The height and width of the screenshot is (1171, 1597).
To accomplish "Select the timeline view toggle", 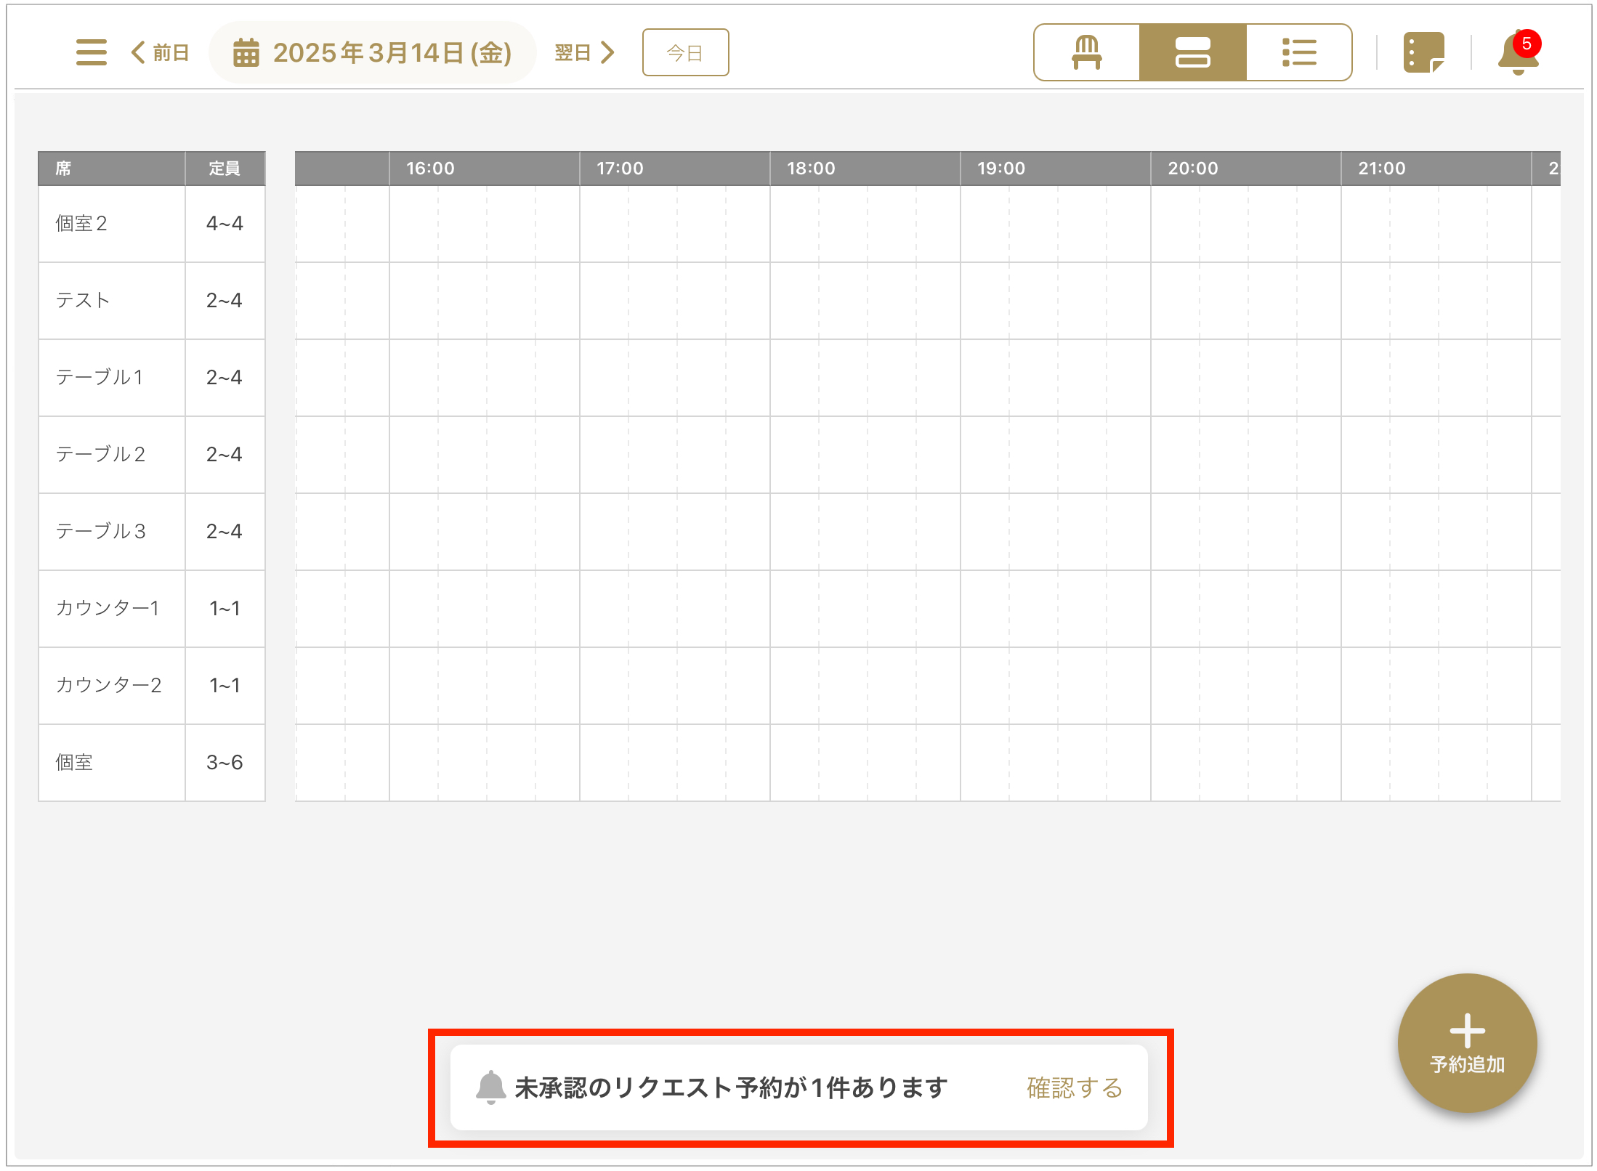I will tap(1192, 52).
